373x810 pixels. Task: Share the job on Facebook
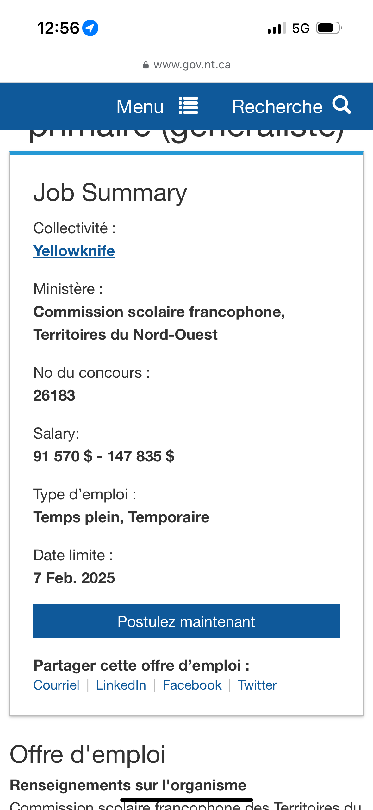(x=192, y=685)
